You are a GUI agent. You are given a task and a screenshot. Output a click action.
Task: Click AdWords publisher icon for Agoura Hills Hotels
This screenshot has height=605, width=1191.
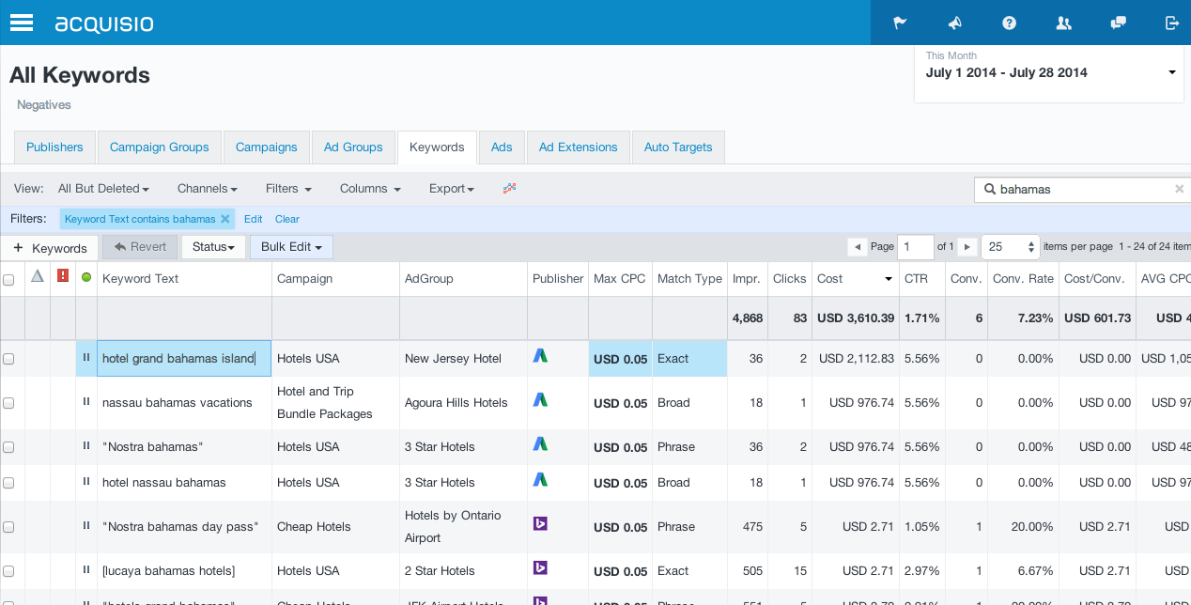[540, 399]
